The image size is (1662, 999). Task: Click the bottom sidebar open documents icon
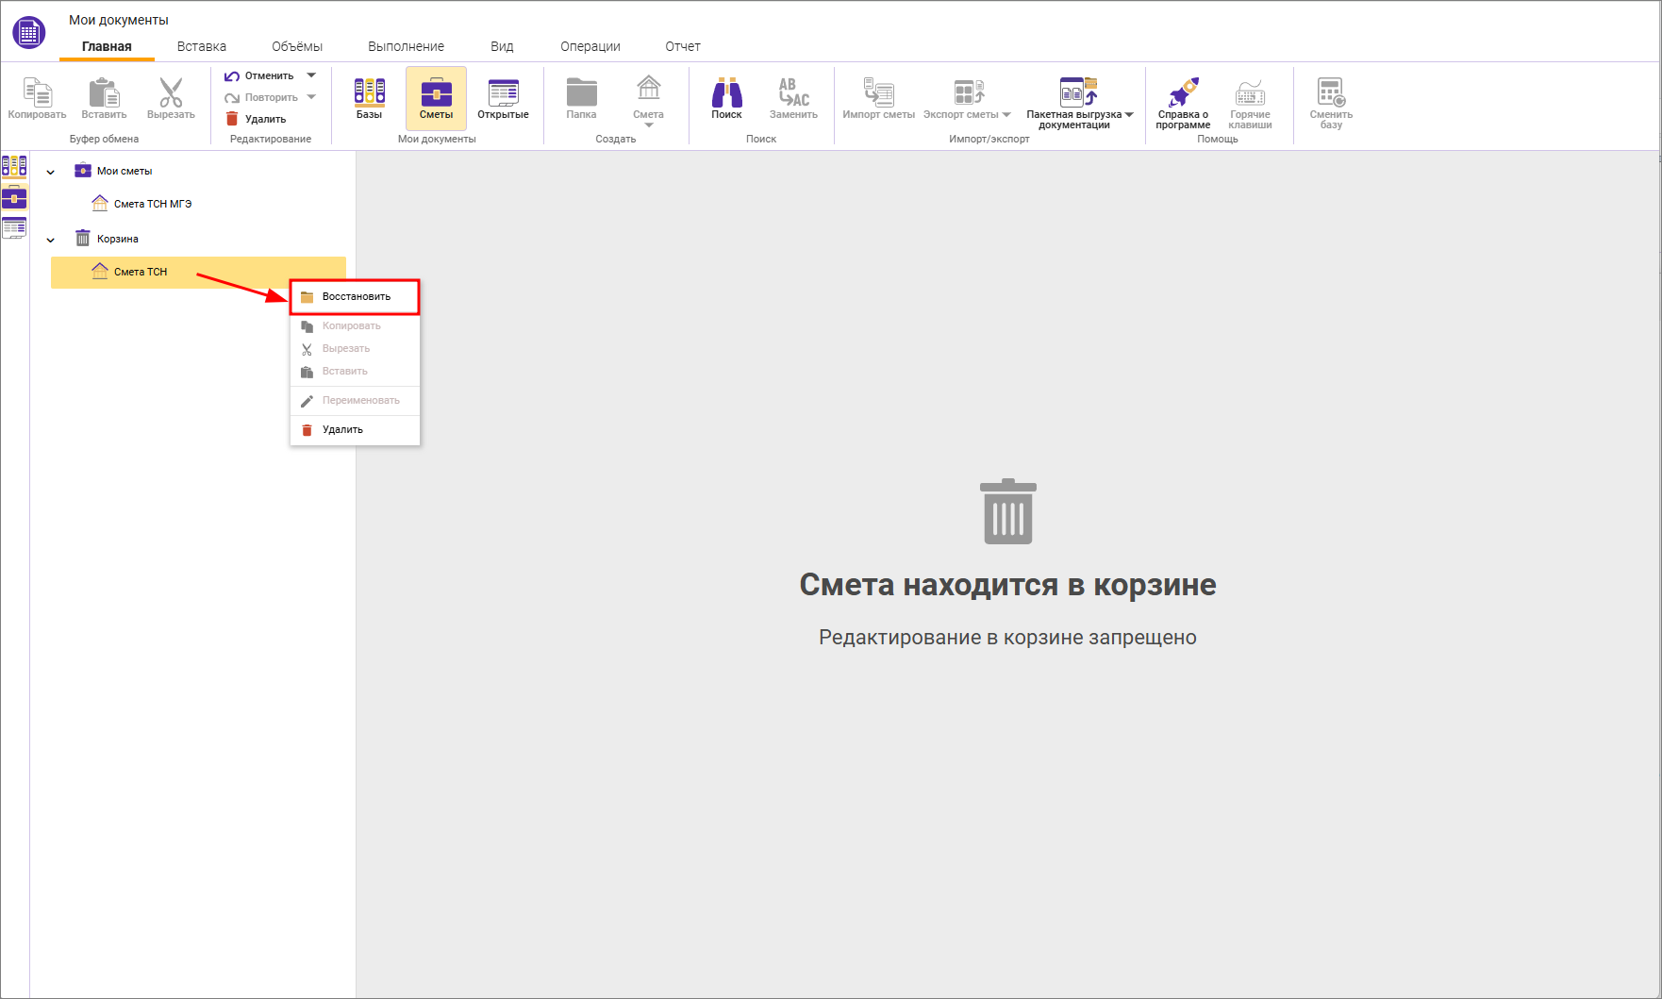click(14, 227)
